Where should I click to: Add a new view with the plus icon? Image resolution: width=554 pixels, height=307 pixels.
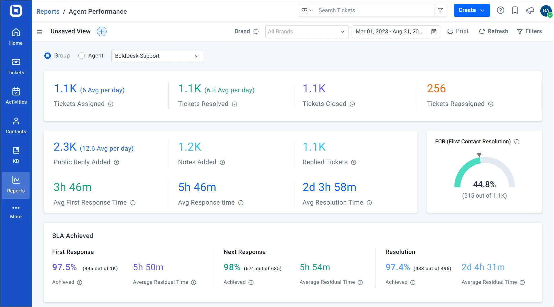pos(102,31)
